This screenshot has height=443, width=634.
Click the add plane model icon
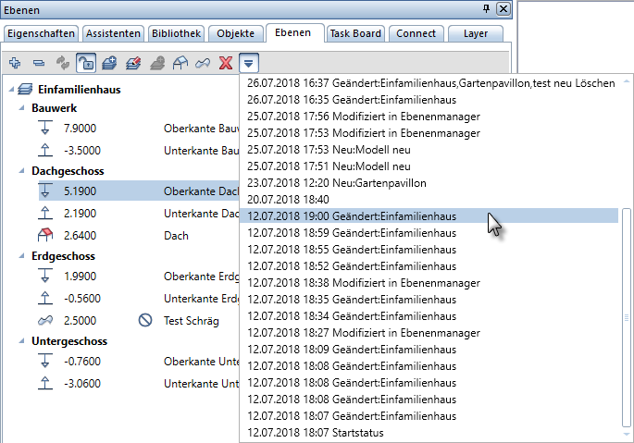(x=109, y=63)
